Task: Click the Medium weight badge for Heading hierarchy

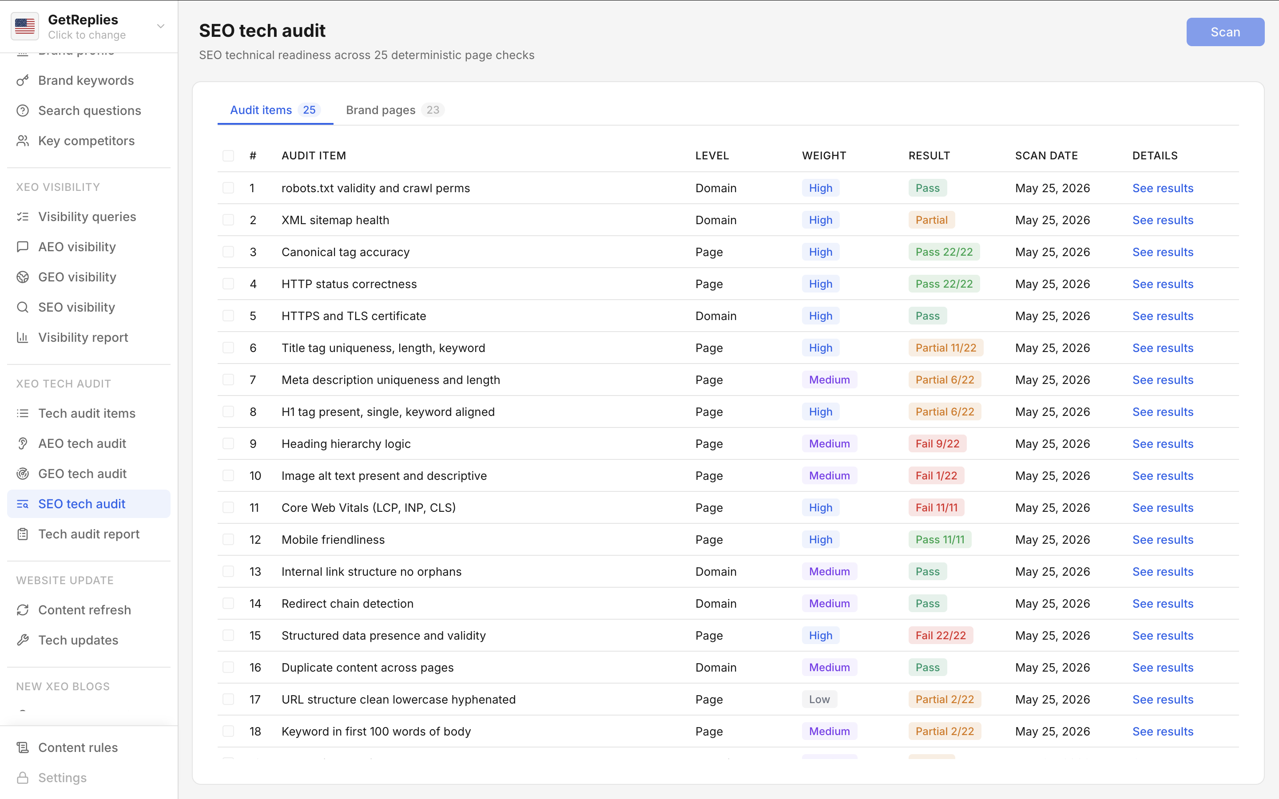Action: [x=829, y=443]
